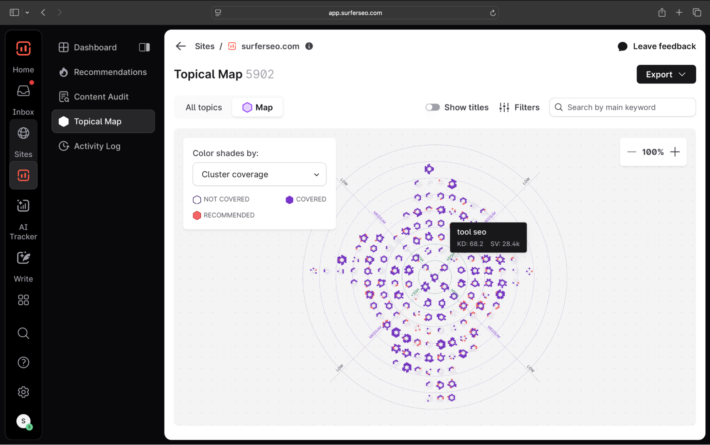Expand the Cluster coverage dropdown
Viewport: 710px width, 445px height.
(x=259, y=174)
